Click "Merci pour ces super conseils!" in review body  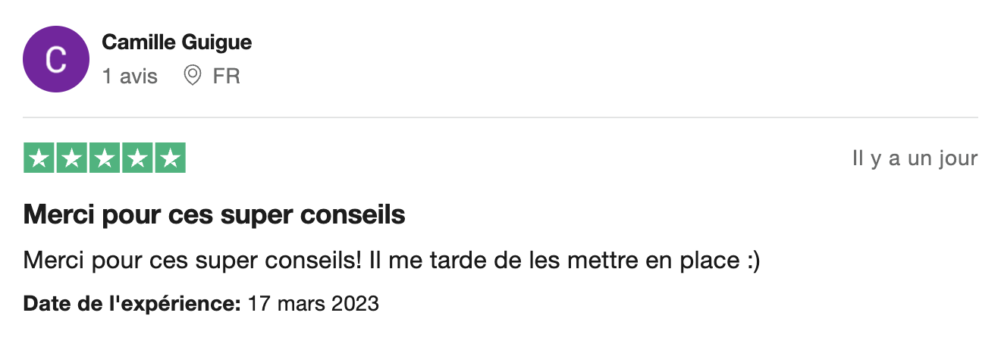(x=192, y=261)
